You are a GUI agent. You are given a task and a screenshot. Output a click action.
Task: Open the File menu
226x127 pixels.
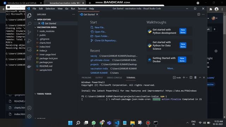[x=34, y=8]
